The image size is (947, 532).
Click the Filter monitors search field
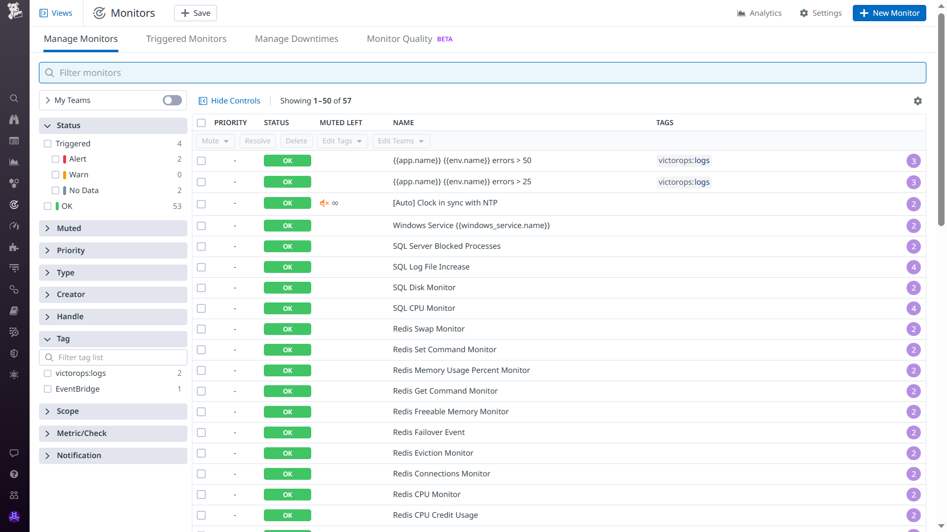[482, 73]
